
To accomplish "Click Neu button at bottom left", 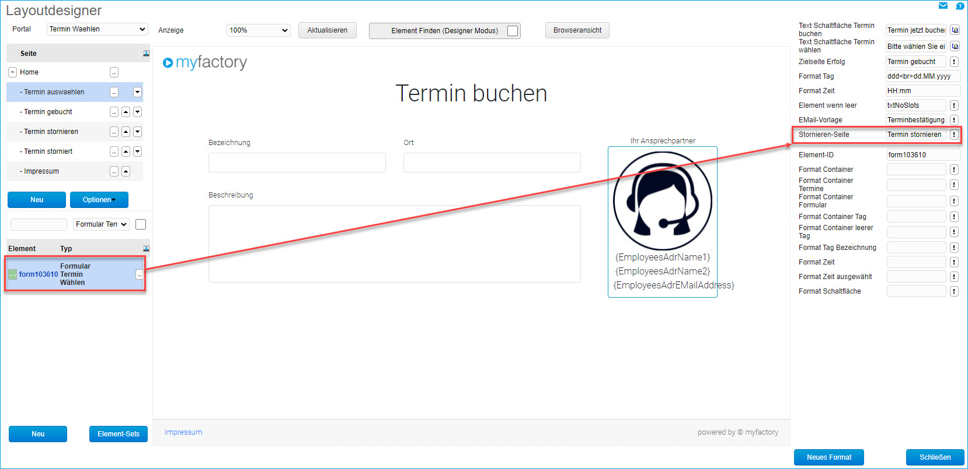I will (38, 434).
